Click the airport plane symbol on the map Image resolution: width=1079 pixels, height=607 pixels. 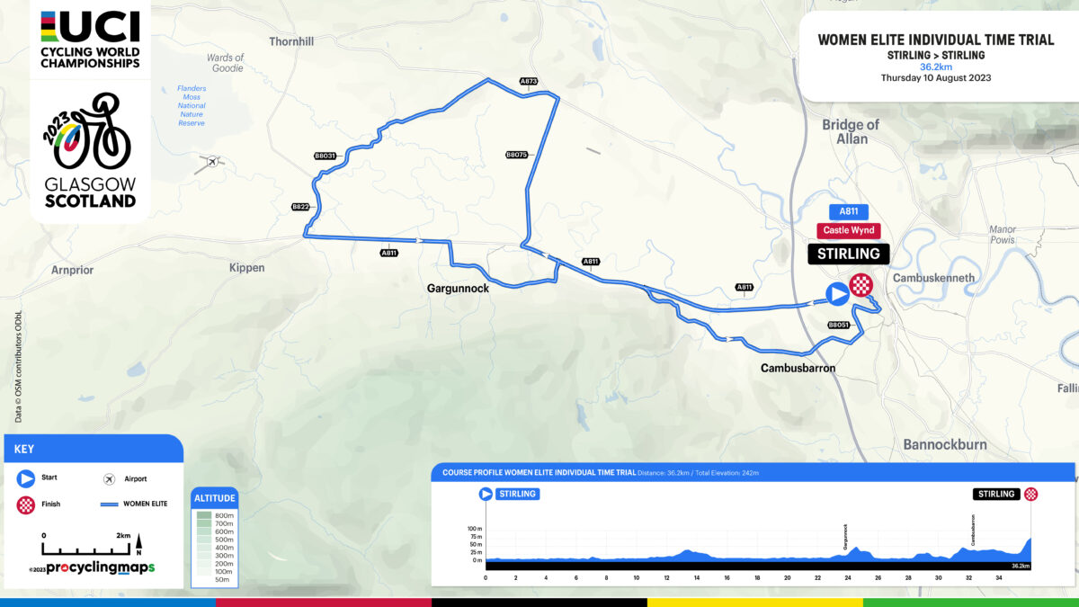point(211,162)
